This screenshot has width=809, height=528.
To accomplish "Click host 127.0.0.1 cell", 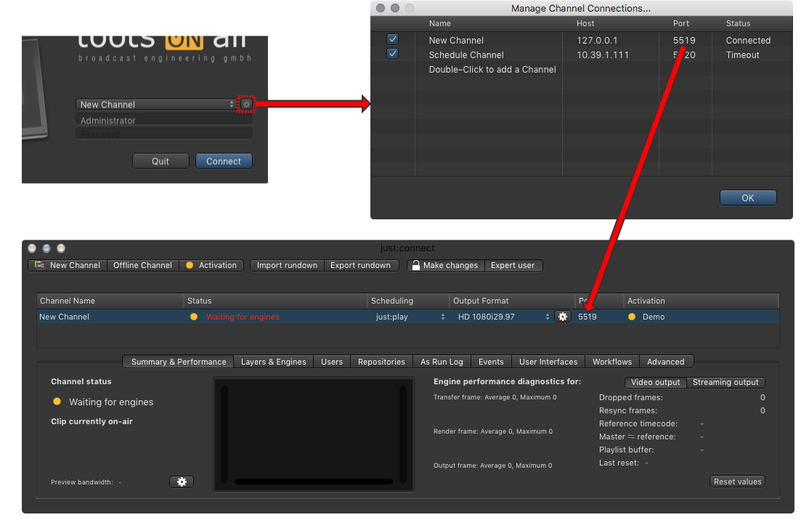I will 597,40.
